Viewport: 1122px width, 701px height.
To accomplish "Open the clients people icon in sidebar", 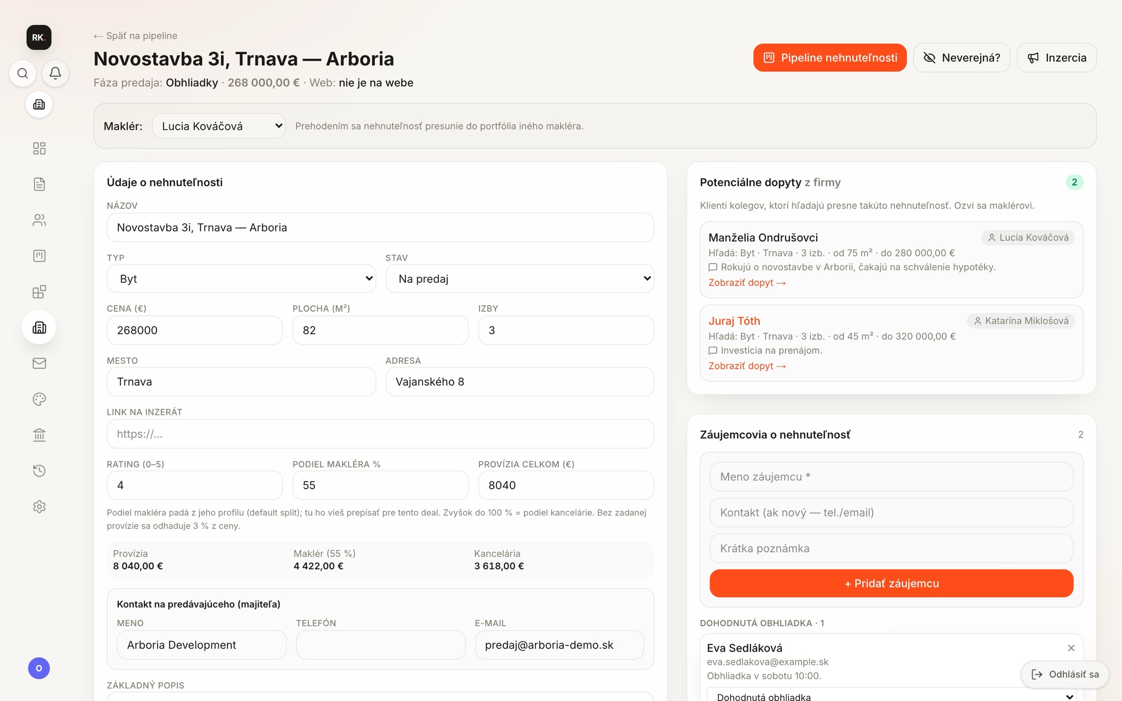I will tap(39, 220).
